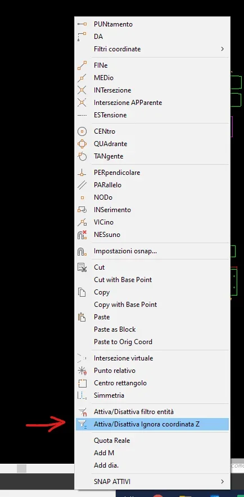Select the FINe endpoint snap icon
Screen dimensions: 244x497
[82, 65]
